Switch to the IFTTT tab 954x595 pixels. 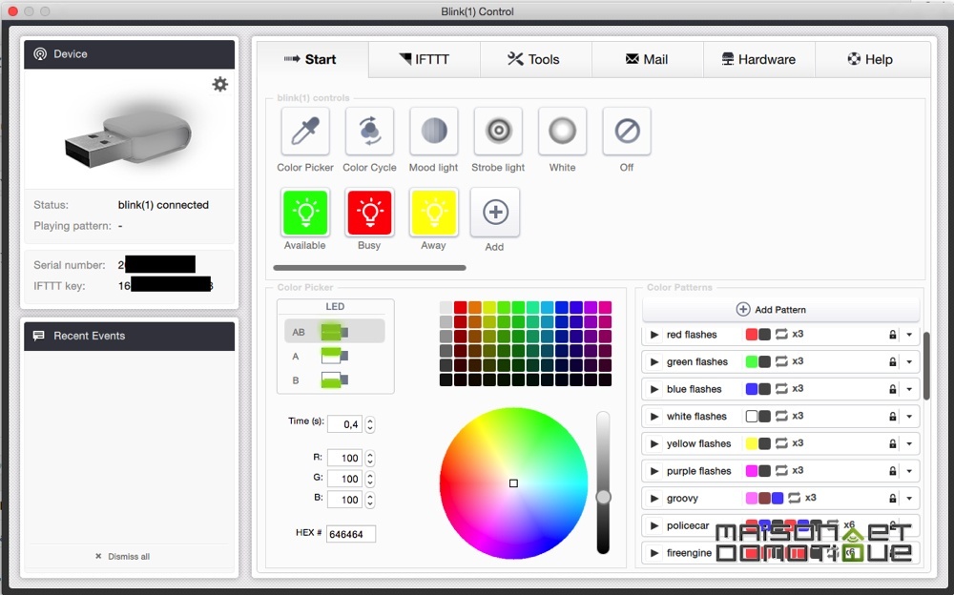coord(425,60)
